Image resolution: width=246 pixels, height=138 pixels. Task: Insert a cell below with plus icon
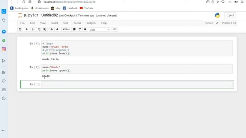click(27, 30)
